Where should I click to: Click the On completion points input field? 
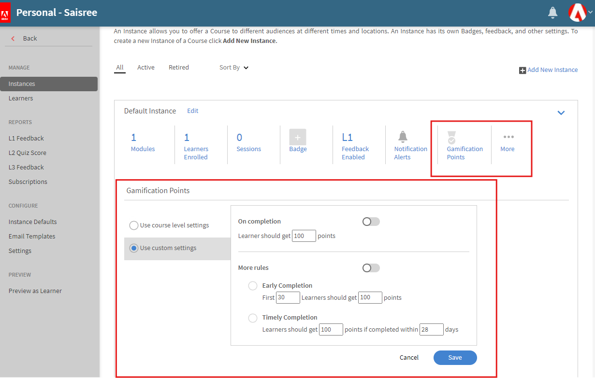point(304,236)
